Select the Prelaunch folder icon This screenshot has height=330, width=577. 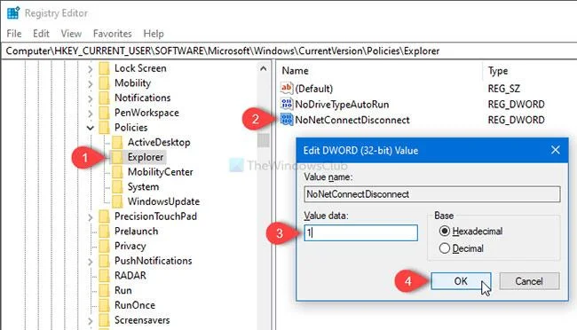click(x=105, y=231)
